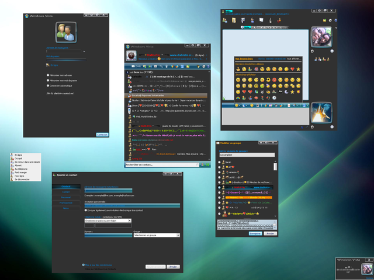Select the 'Sirah' contact radio in group dialog
This screenshot has width=374, height=280.
pyautogui.click(x=220, y=162)
